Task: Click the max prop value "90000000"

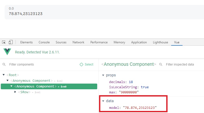Action: tap(129, 92)
